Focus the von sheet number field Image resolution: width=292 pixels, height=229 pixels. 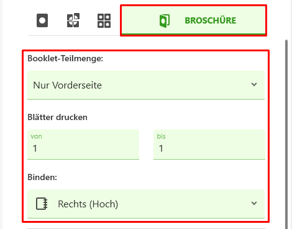[x=83, y=144]
